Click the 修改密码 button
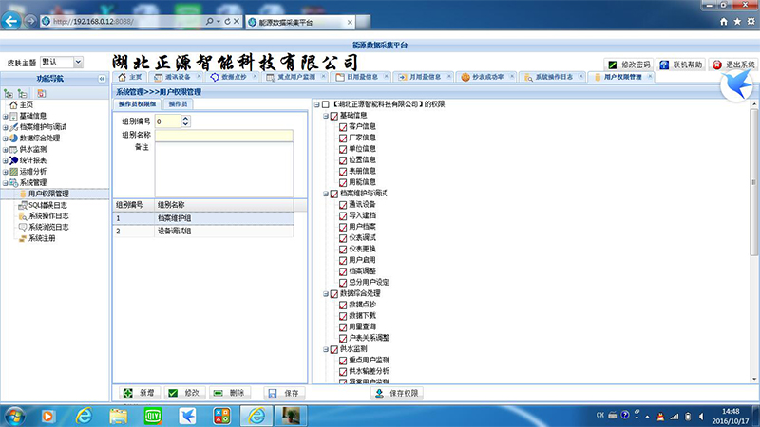The width and height of the screenshot is (760, 427). point(629,65)
